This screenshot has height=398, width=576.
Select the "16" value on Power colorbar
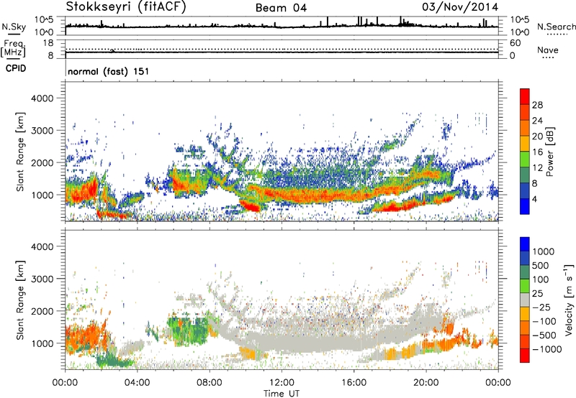coord(537,152)
